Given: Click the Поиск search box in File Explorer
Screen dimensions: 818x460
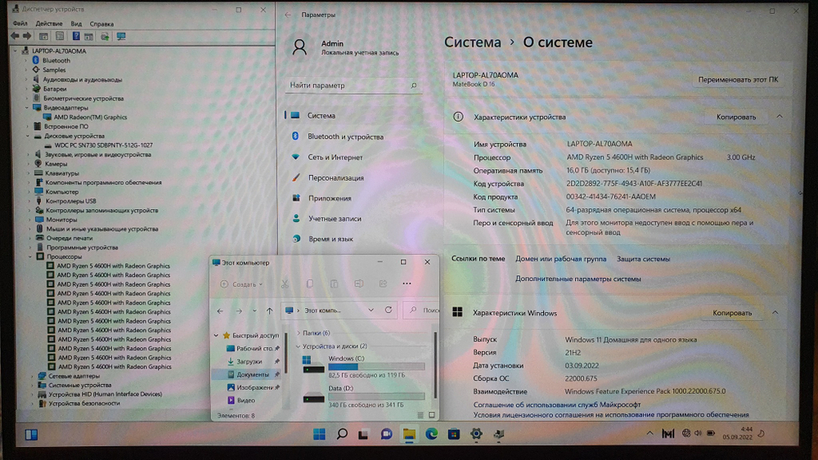Looking at the screenshot, I should [421, 310].
